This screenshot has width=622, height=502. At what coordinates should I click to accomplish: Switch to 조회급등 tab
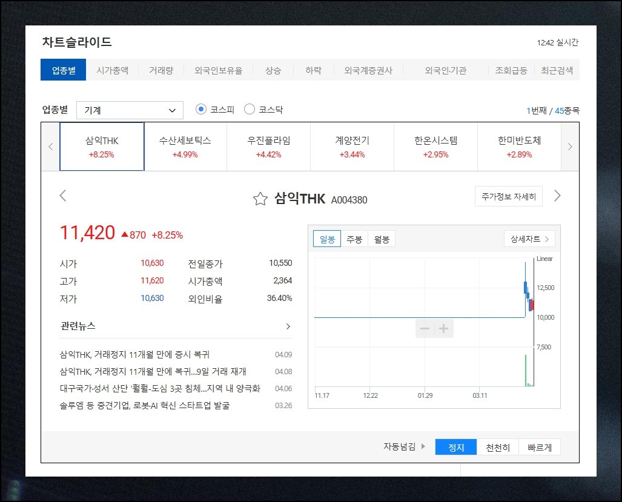511,70
